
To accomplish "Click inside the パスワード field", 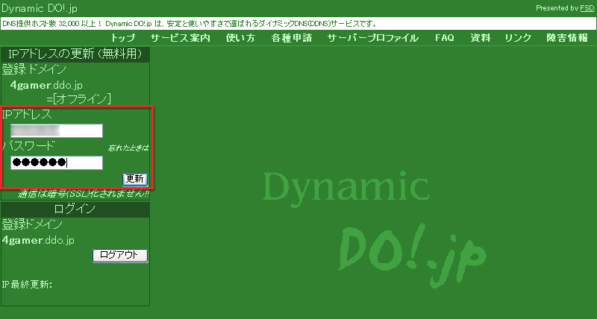I will point(56,163).
